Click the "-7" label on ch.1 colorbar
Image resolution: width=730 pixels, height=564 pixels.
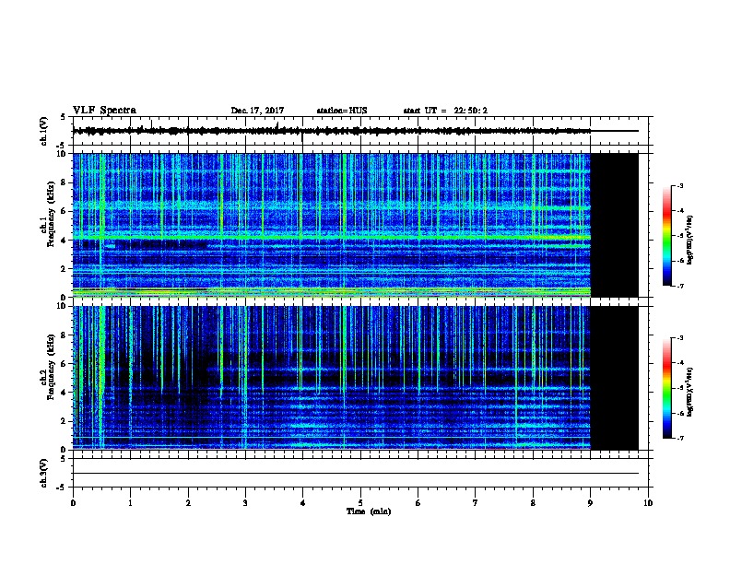680,286
